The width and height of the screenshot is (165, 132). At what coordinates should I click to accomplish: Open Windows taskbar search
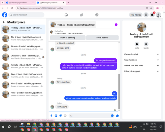click(9, 127)
